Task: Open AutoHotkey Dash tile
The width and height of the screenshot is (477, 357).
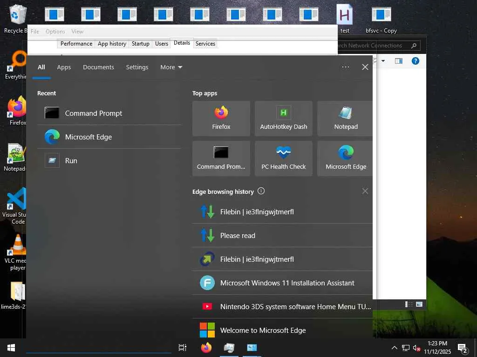Action: pos(284,119)
